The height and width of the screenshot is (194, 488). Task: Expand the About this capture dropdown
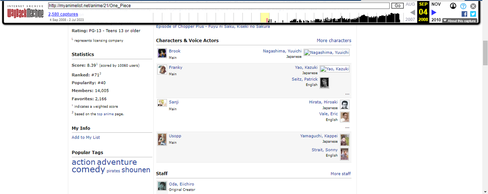(459, 21)
